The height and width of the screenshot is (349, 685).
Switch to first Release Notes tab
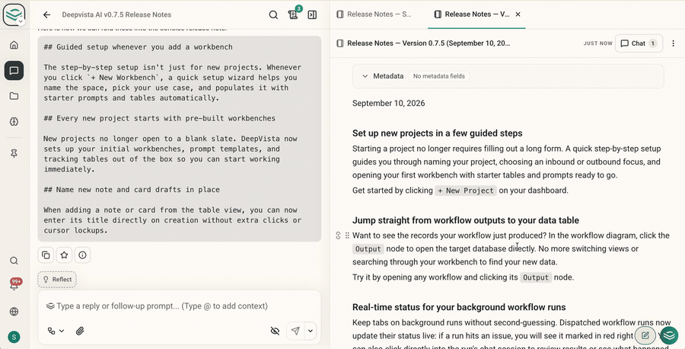click(x=374, y=14)
